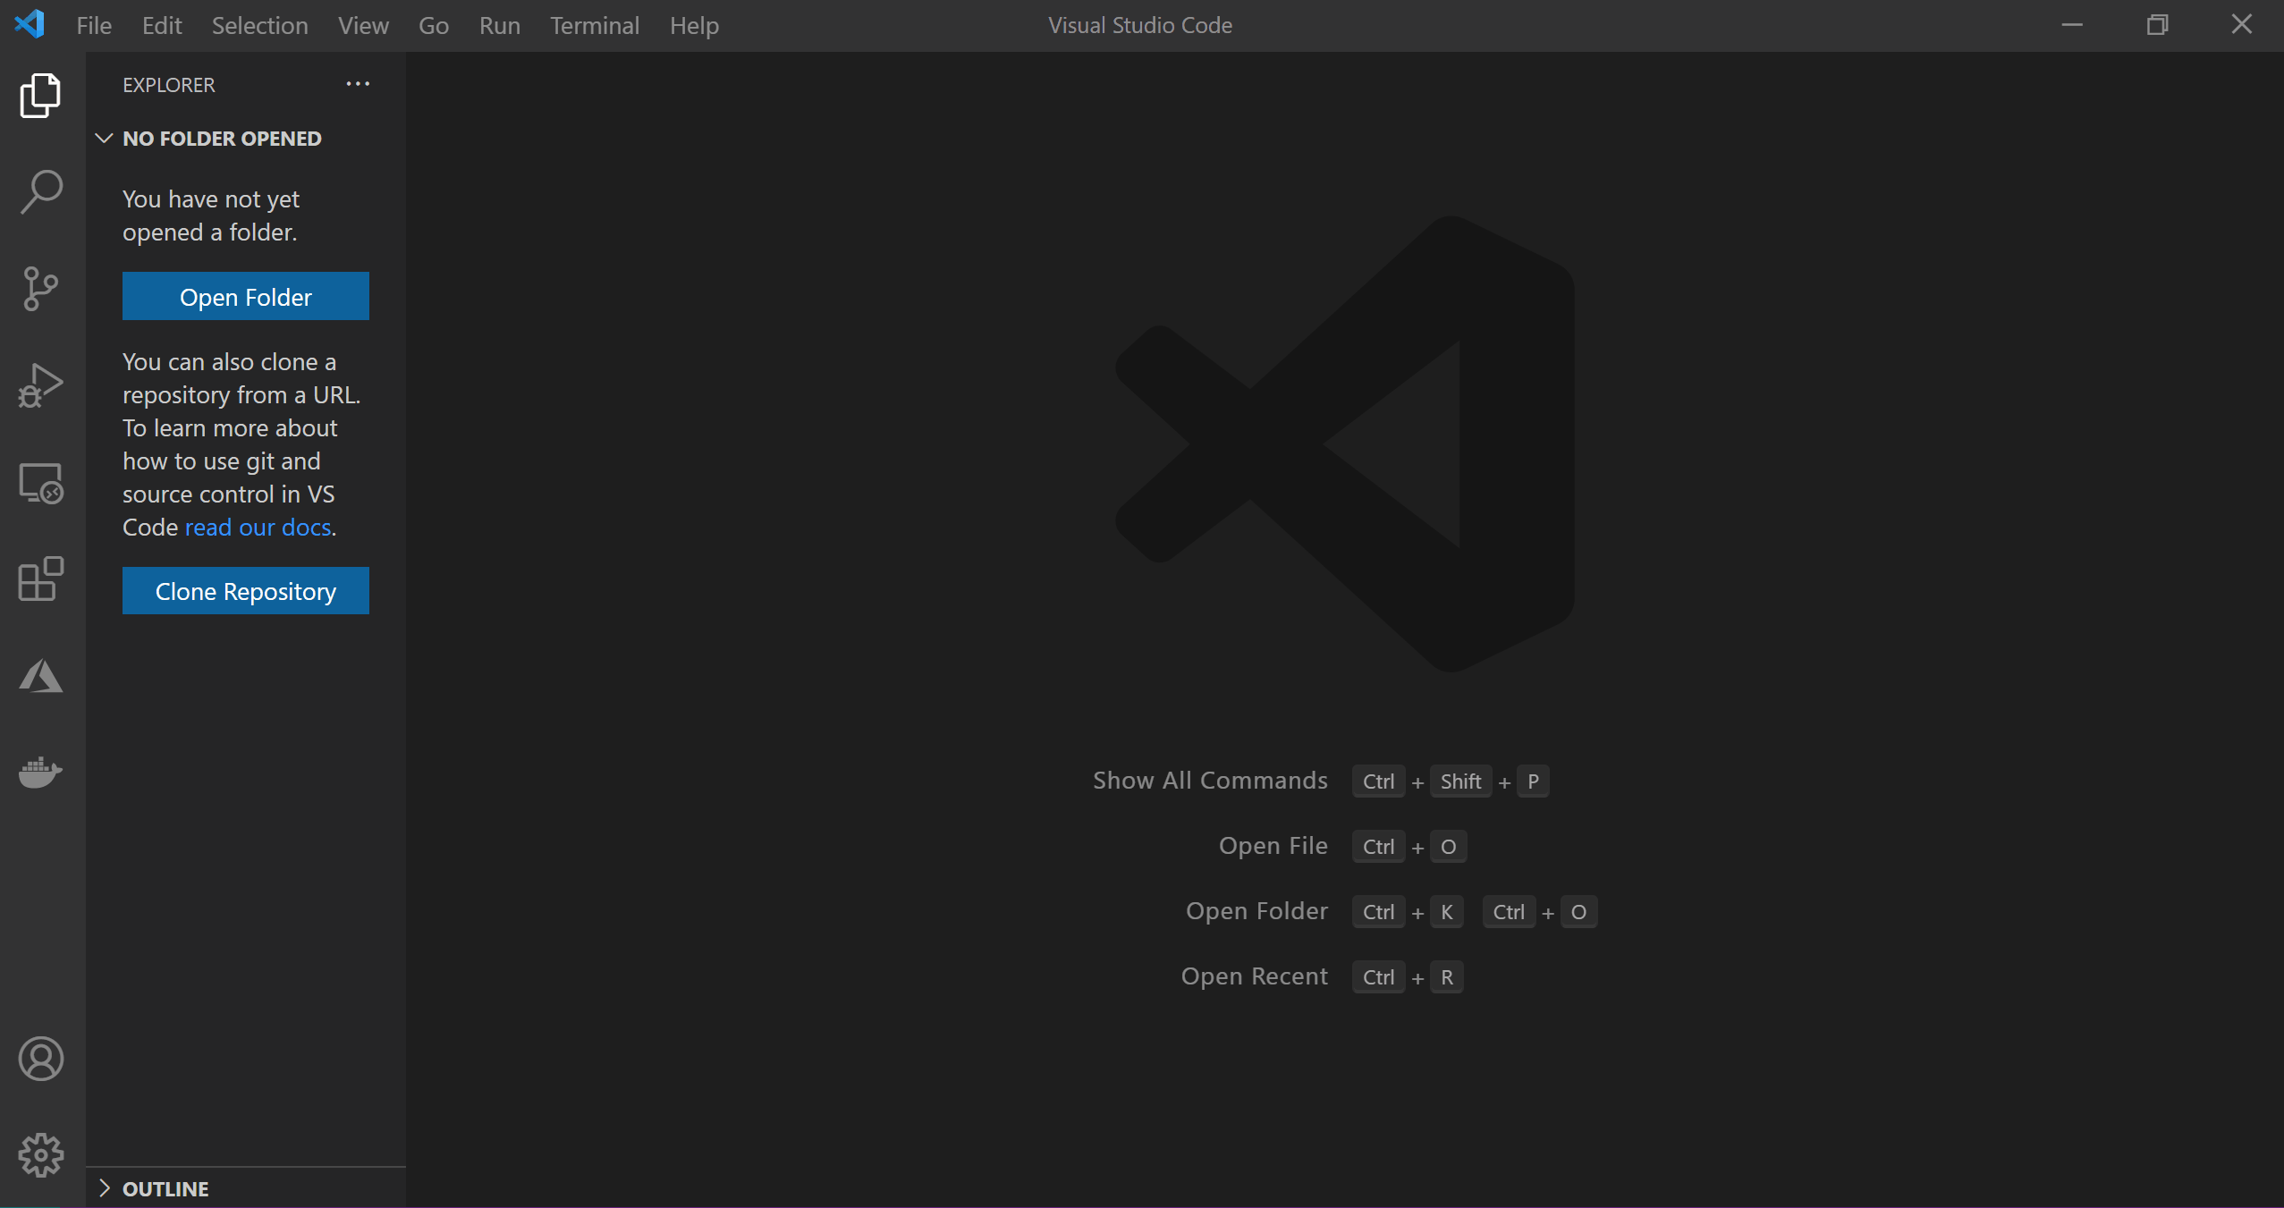
Task: Open the Search view
Action: (40, 190)
